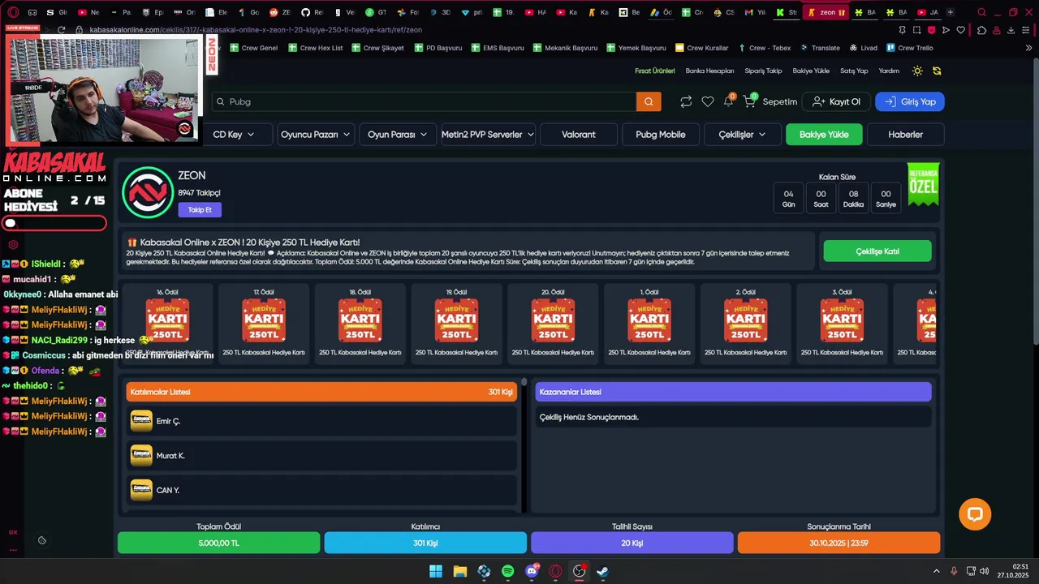The width and height of the screenshot is (1039, 584).
Task: Open the notifications bell icon
Action: coord(729,101)
